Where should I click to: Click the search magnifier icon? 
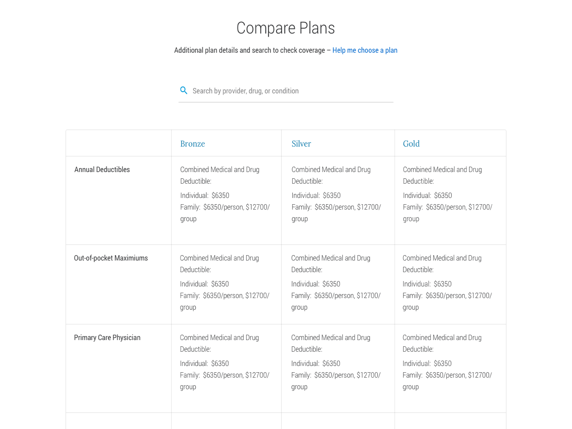click(x=184, y=91)
